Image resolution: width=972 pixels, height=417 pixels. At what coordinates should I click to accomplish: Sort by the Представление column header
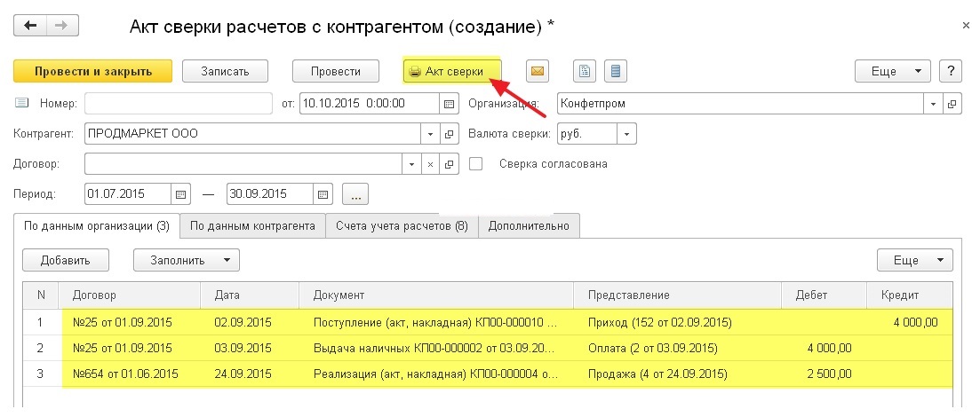pos(678,295)
